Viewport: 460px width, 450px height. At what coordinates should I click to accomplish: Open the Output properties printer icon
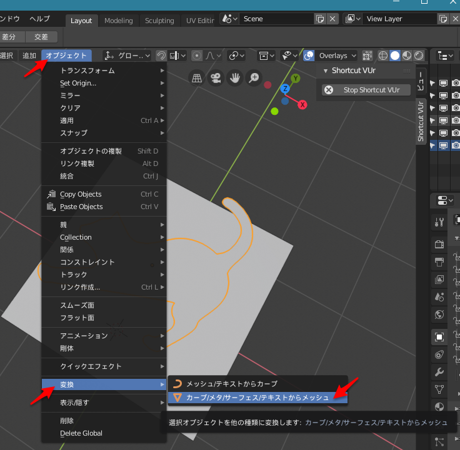tap(439, 262)
